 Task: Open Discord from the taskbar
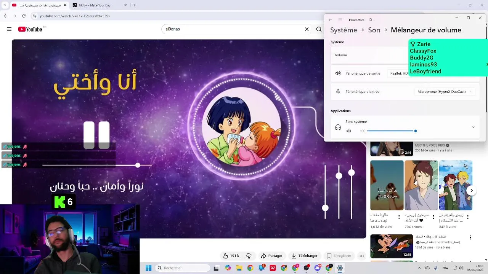coord(318,268)
